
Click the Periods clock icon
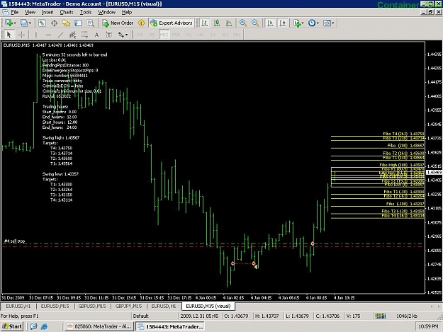(x=312, y=23)
